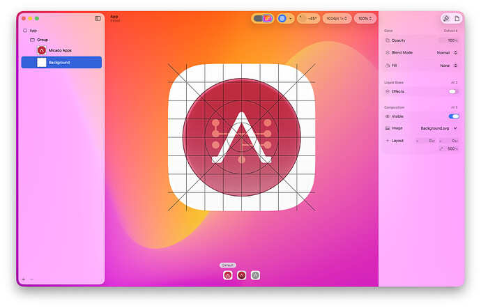Enable the Liquid Glass Effects switch
481x308 pixels.
pyautogui.click(x=453, y=91)
